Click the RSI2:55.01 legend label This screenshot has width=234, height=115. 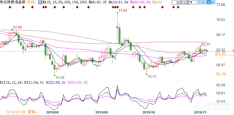(x=56, y=83)
